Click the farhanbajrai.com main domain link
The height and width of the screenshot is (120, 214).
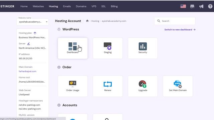click(x=27, y=71)
